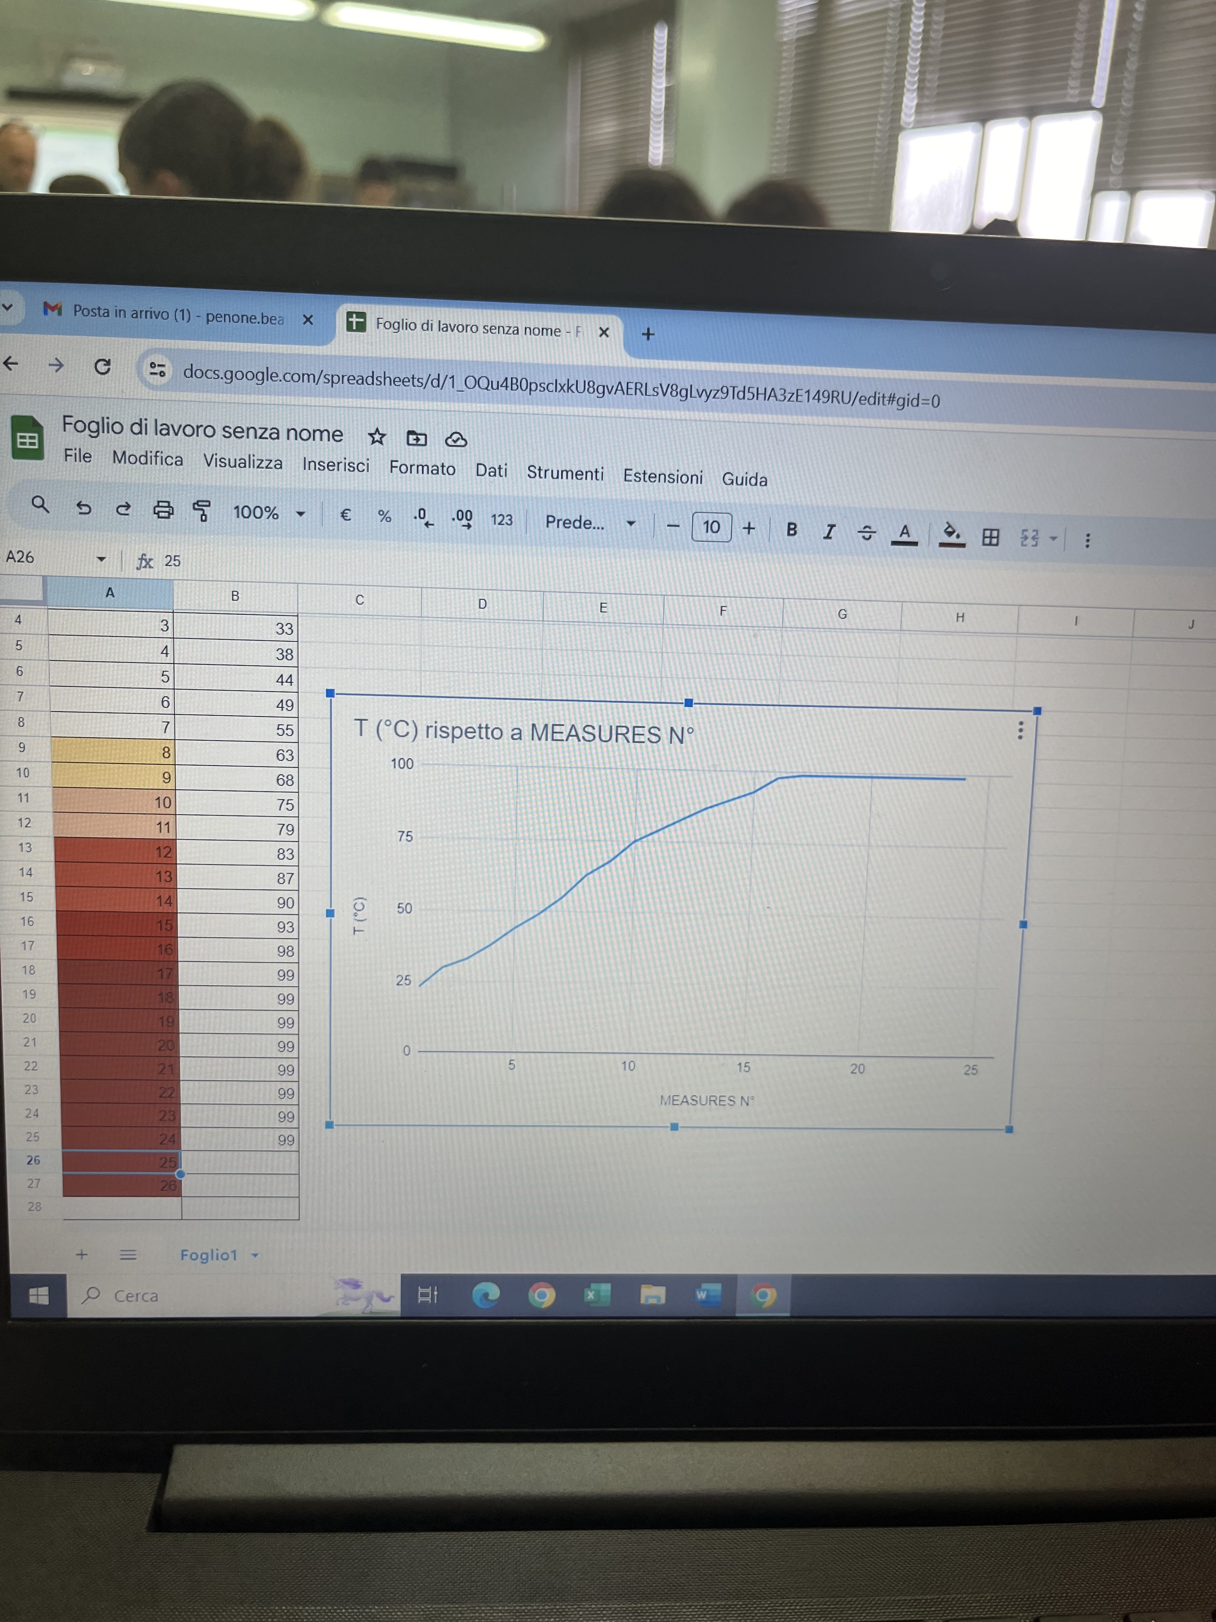Image resolution: width=1216 pixels, height=1622 pixels.
Task: Reload the page
Action: (103, 366)
